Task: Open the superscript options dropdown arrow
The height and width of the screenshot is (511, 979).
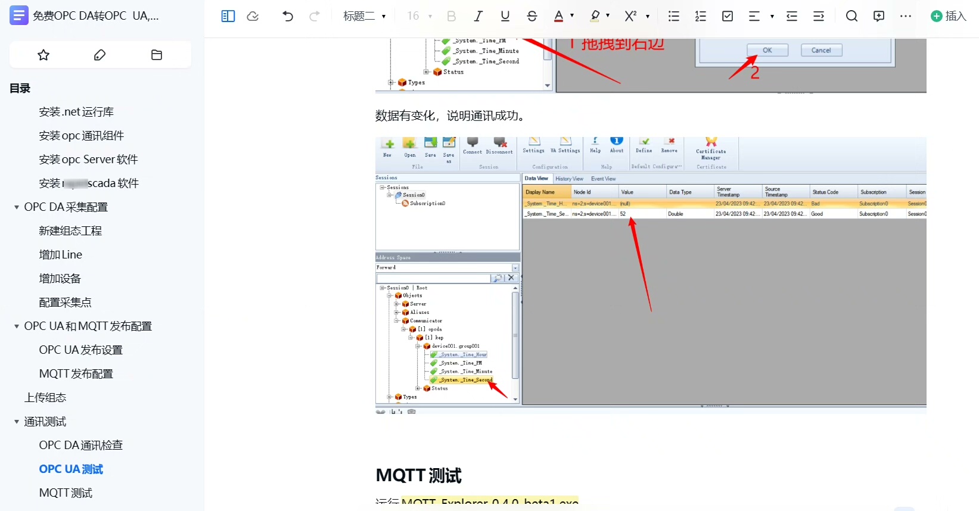Action: click(x=648, y=16)
